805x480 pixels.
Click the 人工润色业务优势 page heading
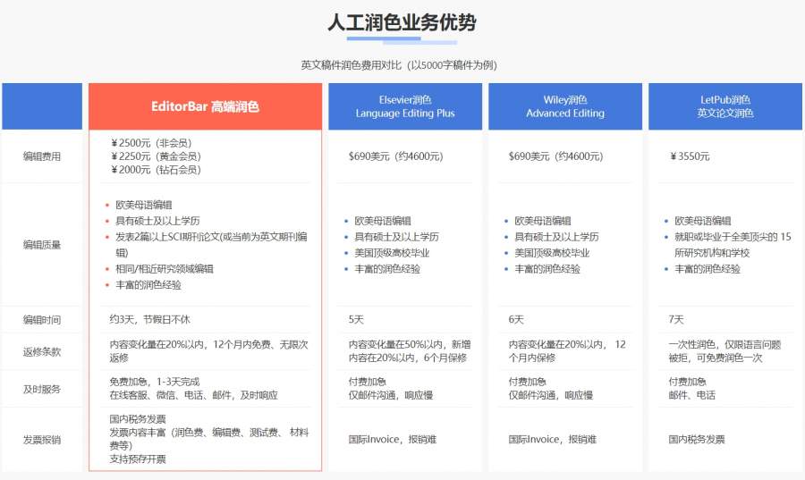[x=402, y=22]
